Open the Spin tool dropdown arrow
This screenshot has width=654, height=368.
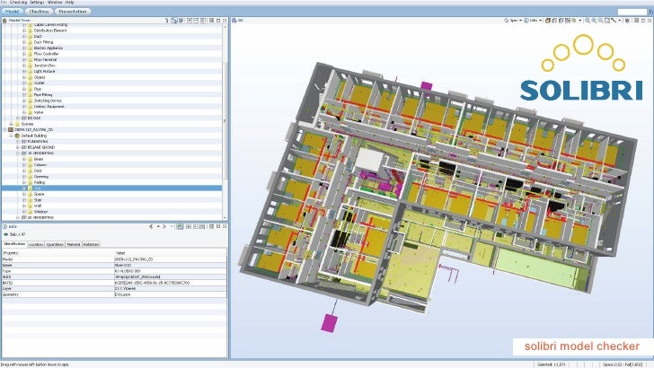click(520, 20)
